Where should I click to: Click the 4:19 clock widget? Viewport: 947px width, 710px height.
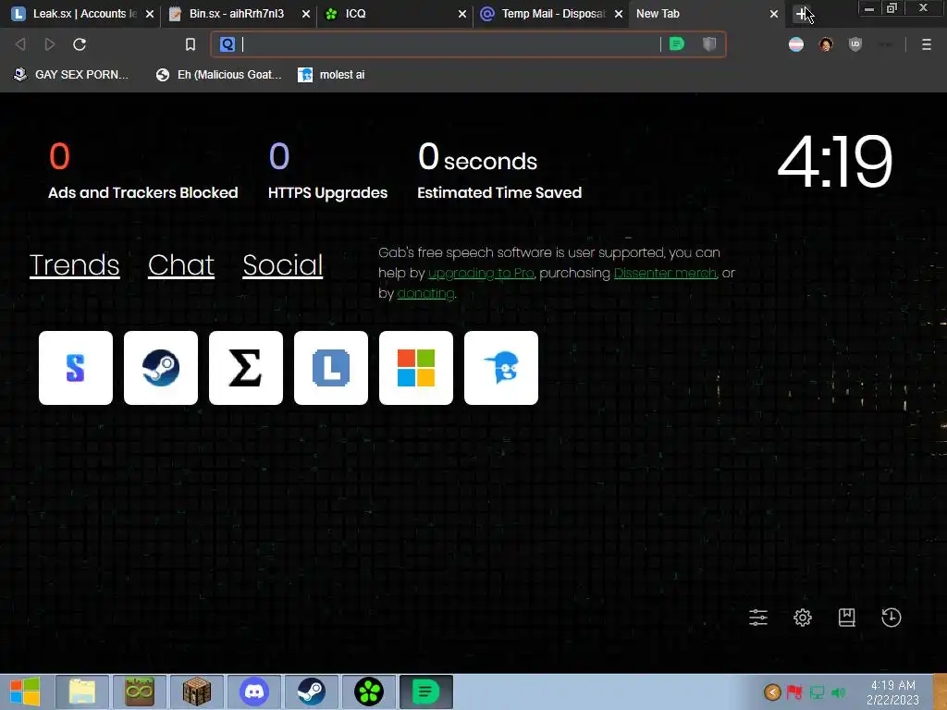point(835,161)
